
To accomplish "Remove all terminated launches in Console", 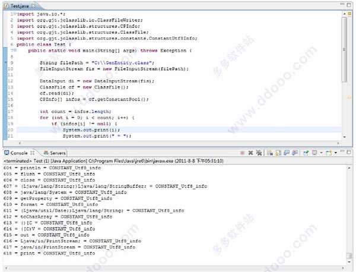I will coord(259,153).
